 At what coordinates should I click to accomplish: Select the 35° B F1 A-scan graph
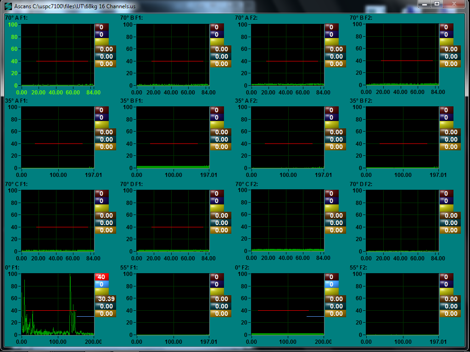point(173,137)
